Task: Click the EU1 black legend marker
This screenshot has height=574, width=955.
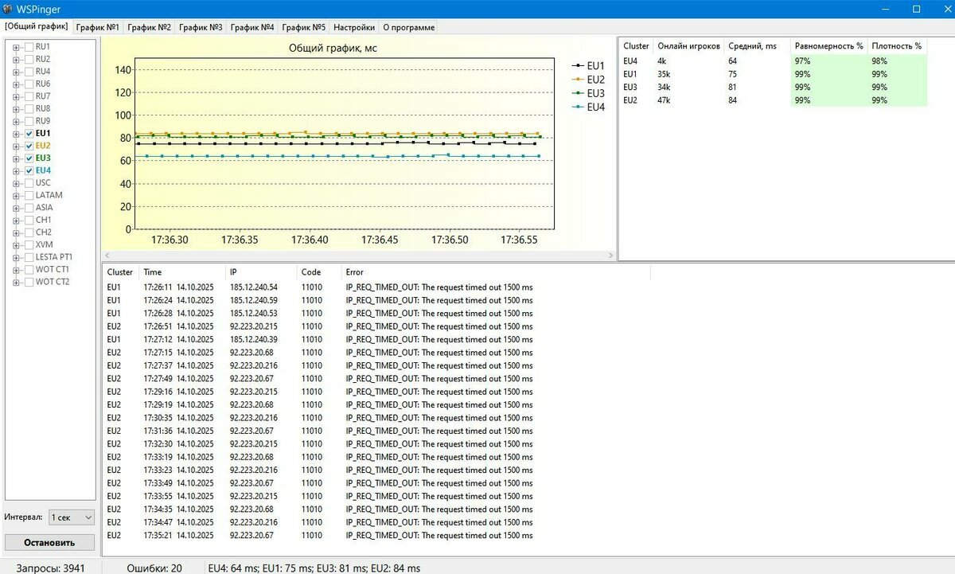Action: pyautogui.click(x=578, y=66)
